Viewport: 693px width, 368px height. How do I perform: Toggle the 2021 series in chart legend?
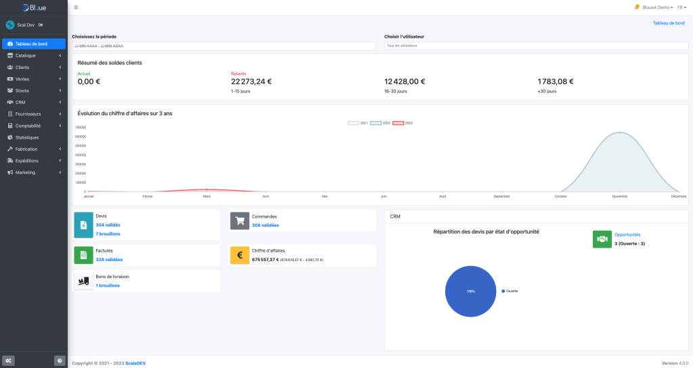[x=358, y=123]
